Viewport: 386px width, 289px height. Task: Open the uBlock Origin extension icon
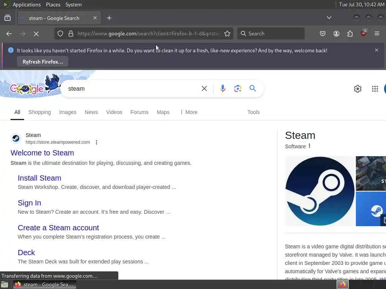[363, 33]
